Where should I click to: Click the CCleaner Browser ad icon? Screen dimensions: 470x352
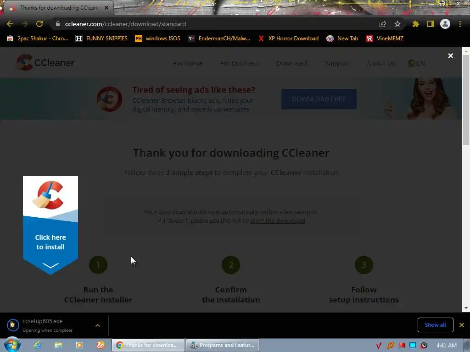pyautogui.click(x=109, y=99)
